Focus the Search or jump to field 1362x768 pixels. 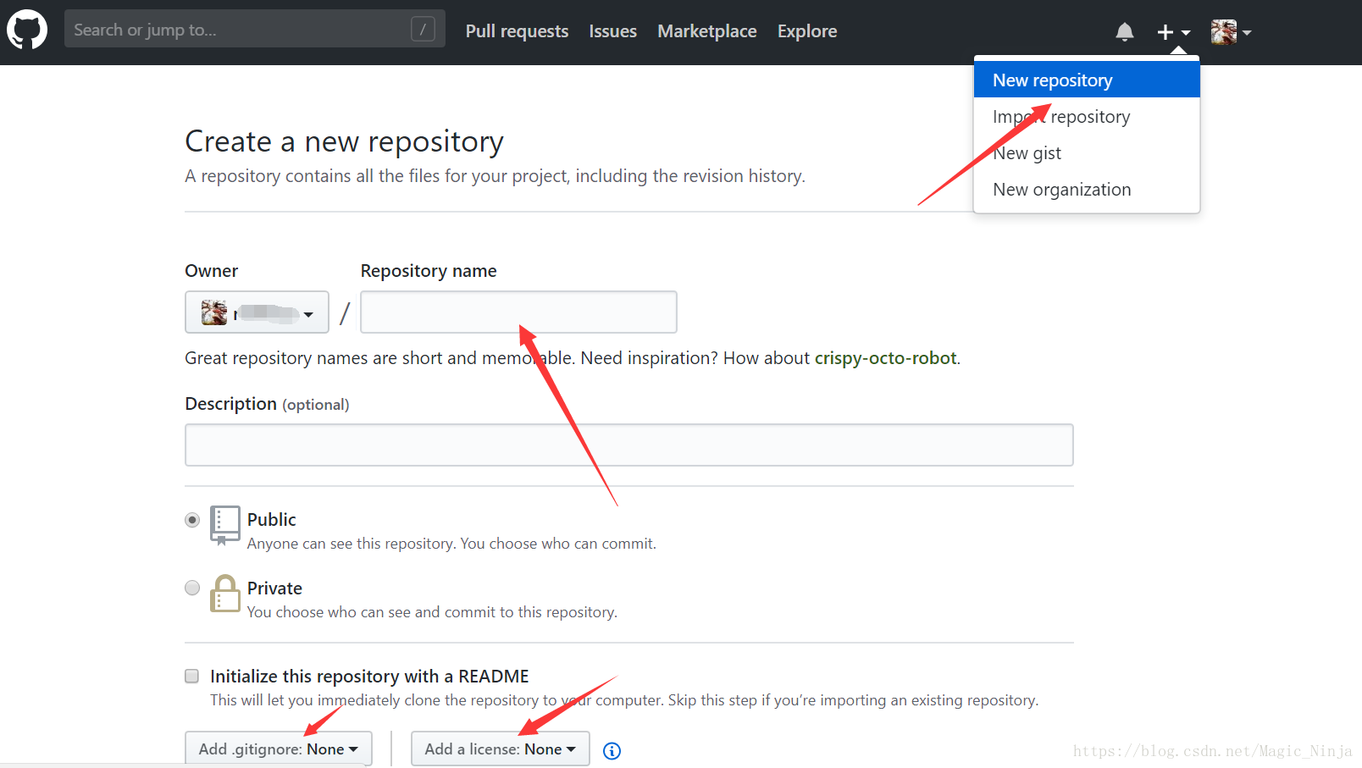(x=254, y=29)
